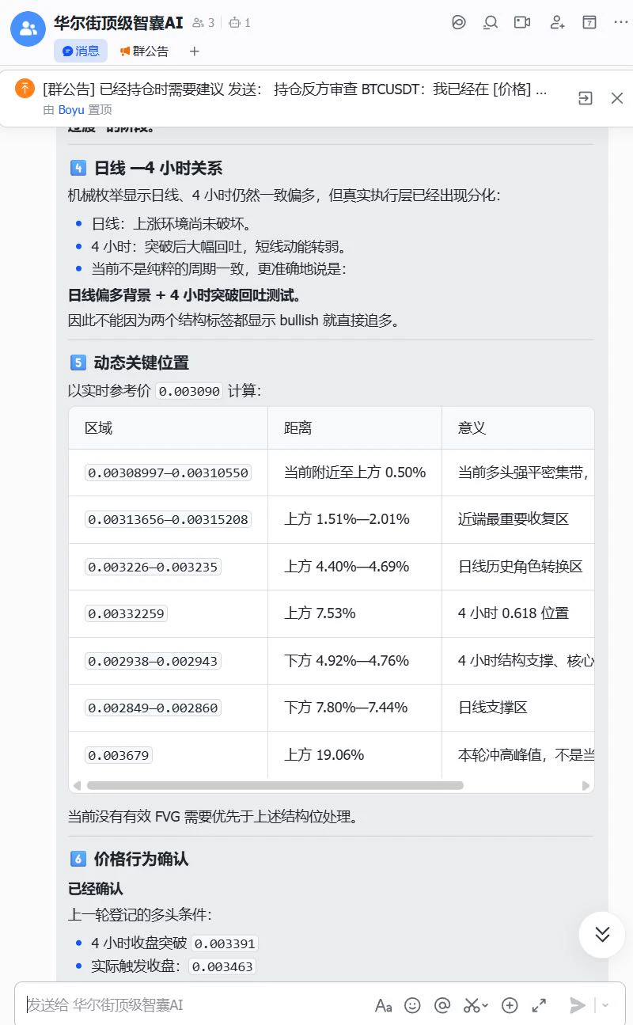Click the table horizontal scrollbar
Screen dimensions: 633x1025
pyautogui.click(x=275, y=786)
